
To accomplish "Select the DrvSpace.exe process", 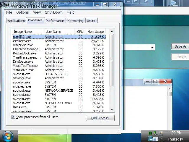I will pyautogui.click(x=59, y=62).
